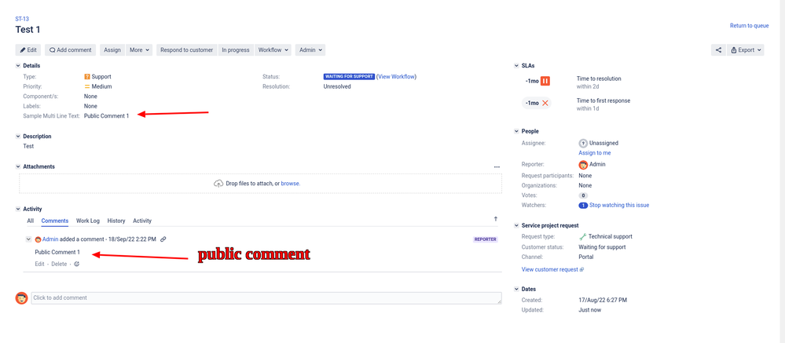Screen dimensions: 785x343
Task: Click the user avatar beside the comment box
Action: click(x=21, y=298)
